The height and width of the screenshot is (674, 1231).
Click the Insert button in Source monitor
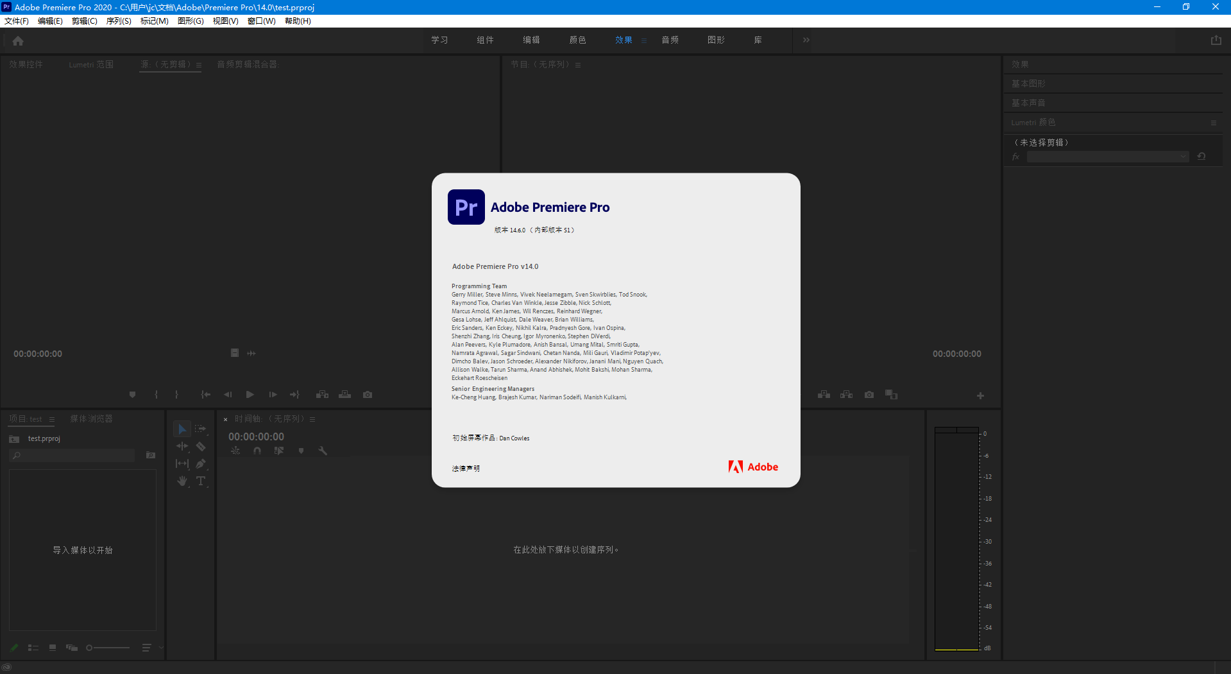[x=323, y=395]
